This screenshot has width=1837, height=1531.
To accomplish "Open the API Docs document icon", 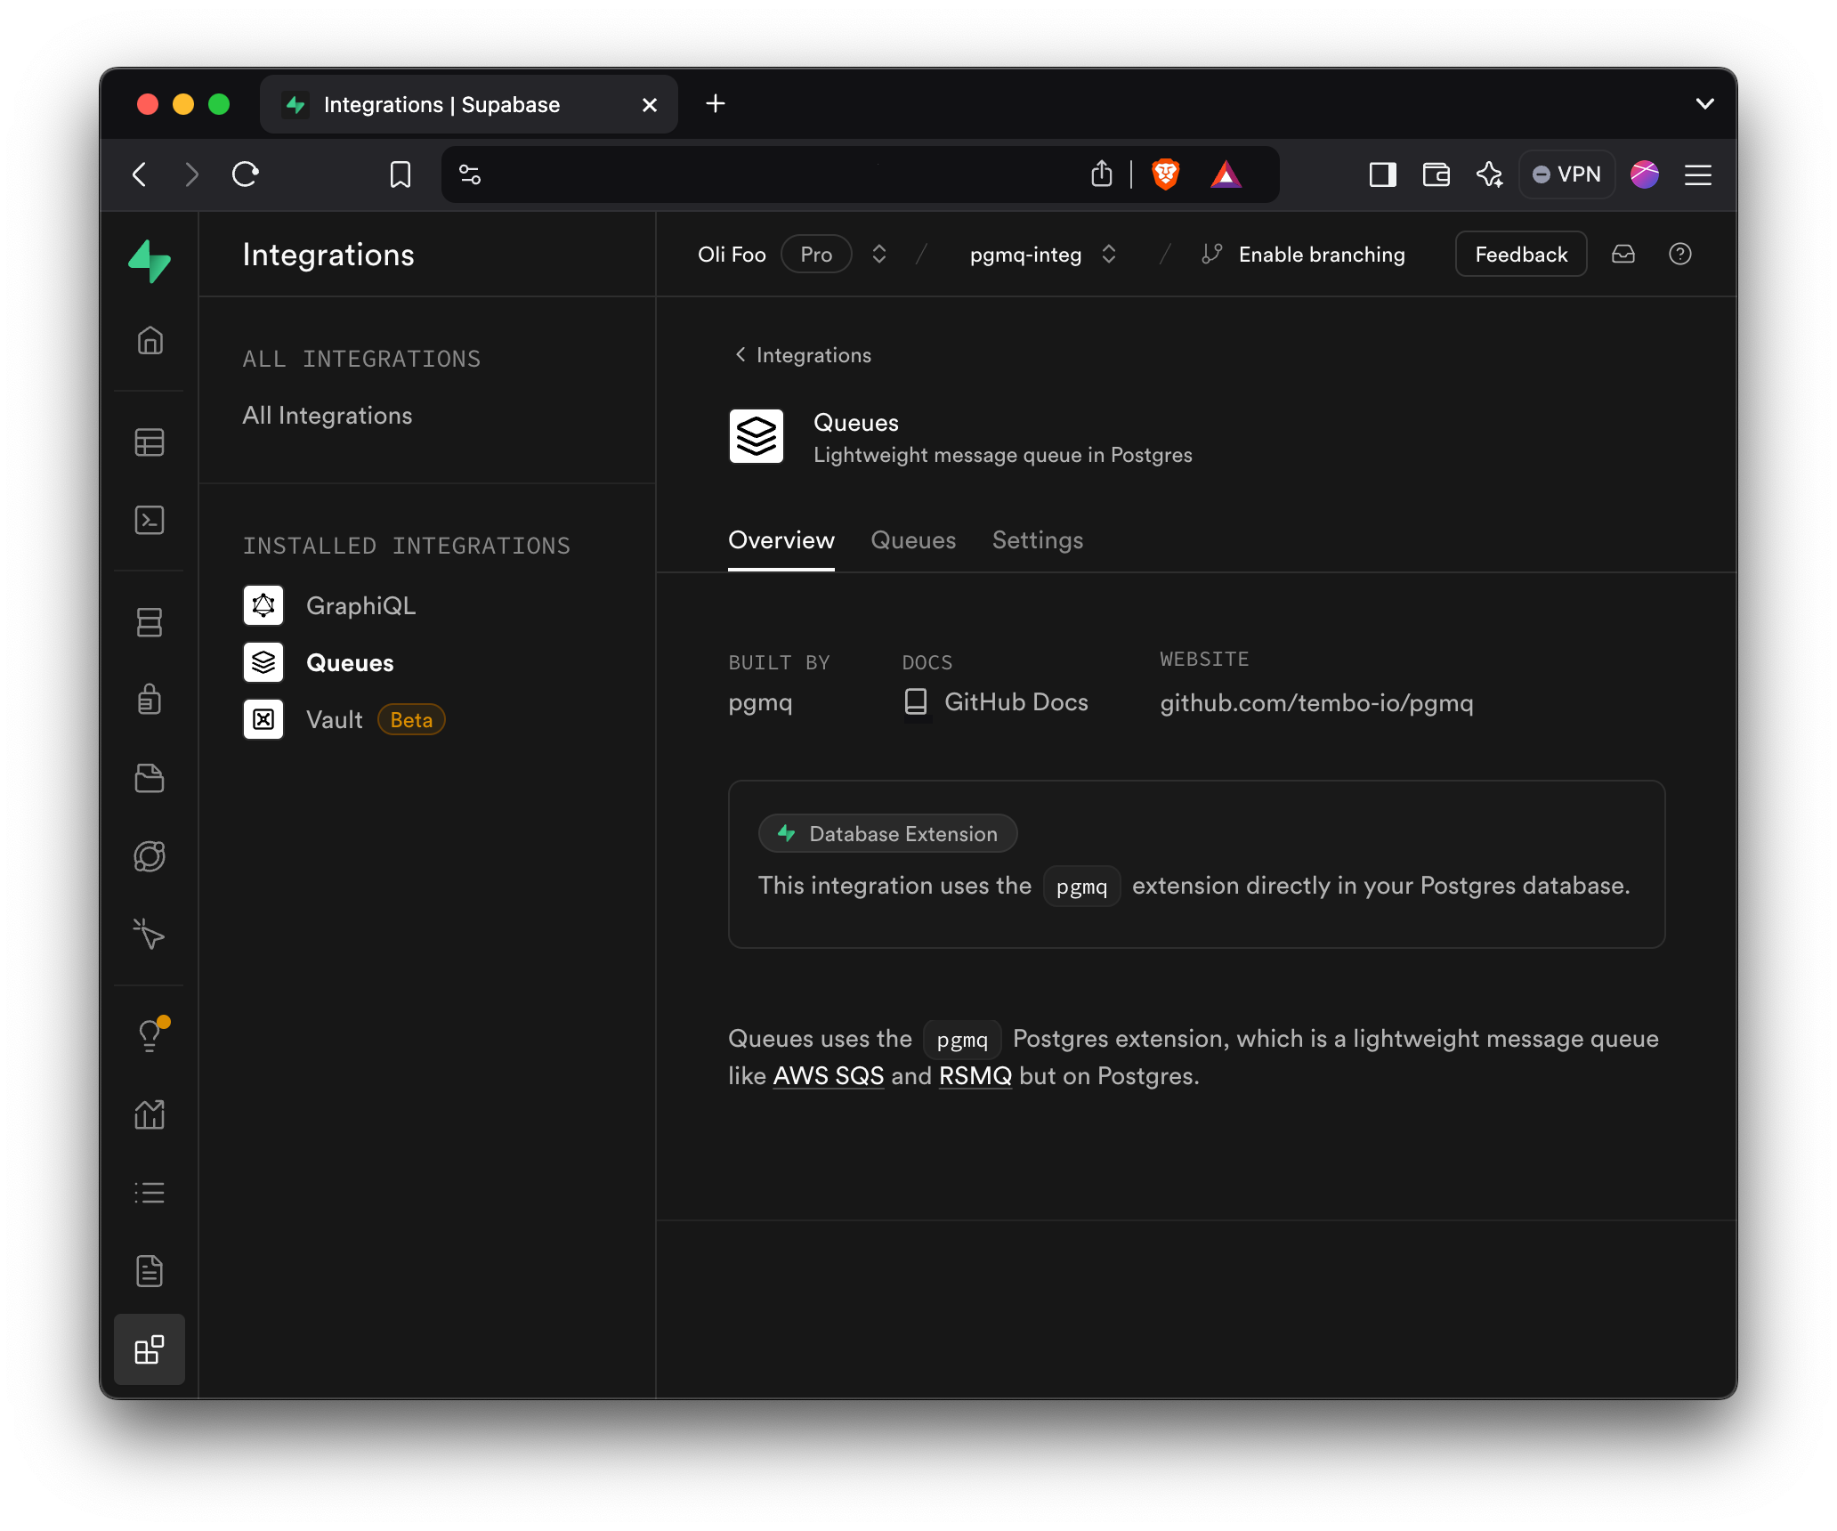I will coord(150,1271).
